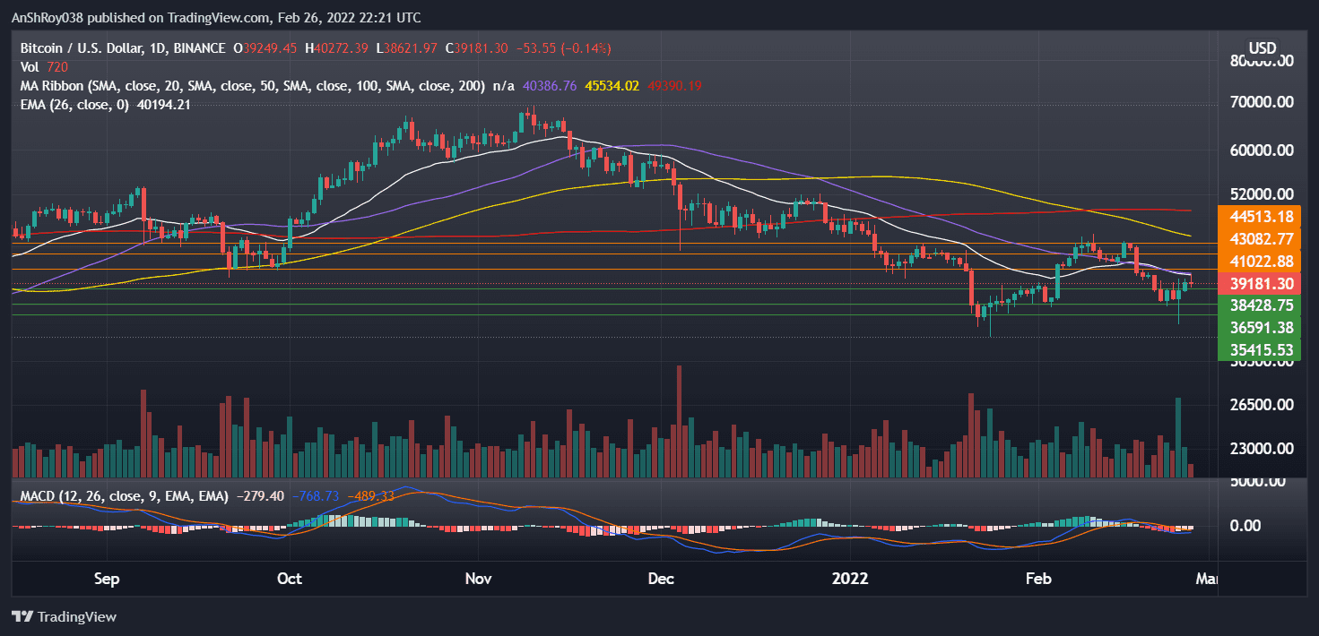
Task: Click the orange 44513.18 resistance price label
Action: point(1260,217)
